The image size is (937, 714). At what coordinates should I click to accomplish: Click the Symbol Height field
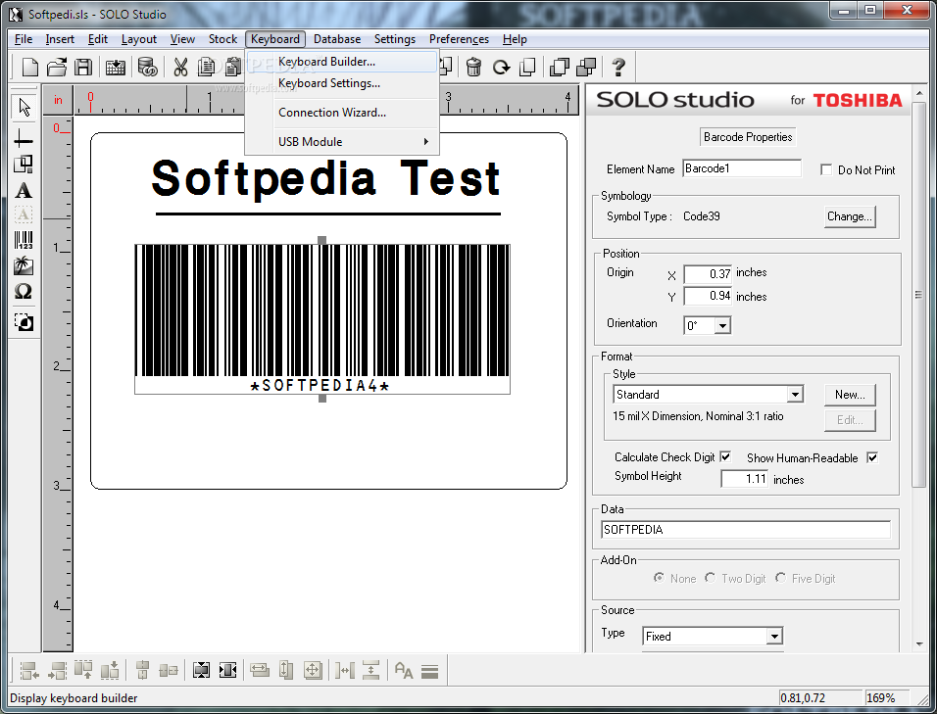coord(745,479)
